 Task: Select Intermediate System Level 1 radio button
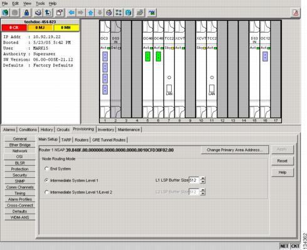[x=47, y=180]
